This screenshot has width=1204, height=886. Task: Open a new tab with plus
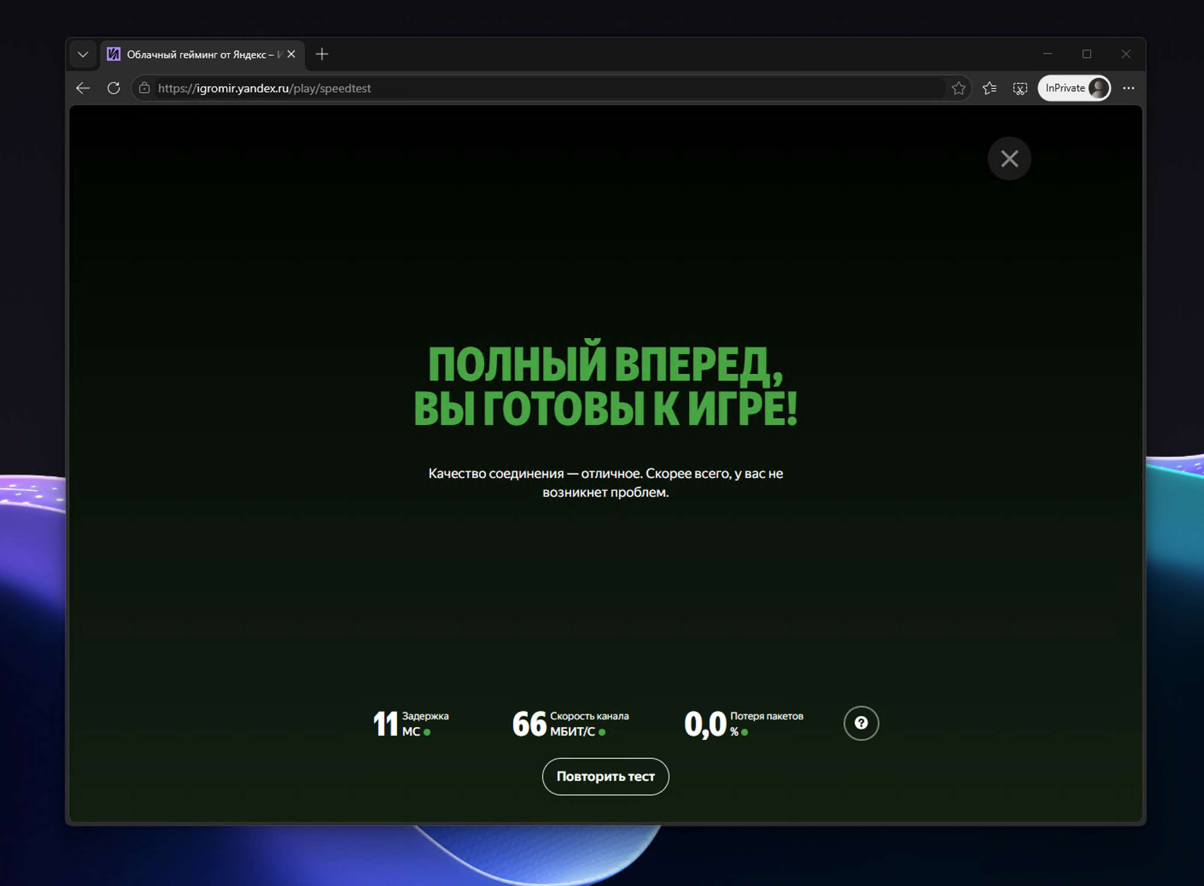322,54
